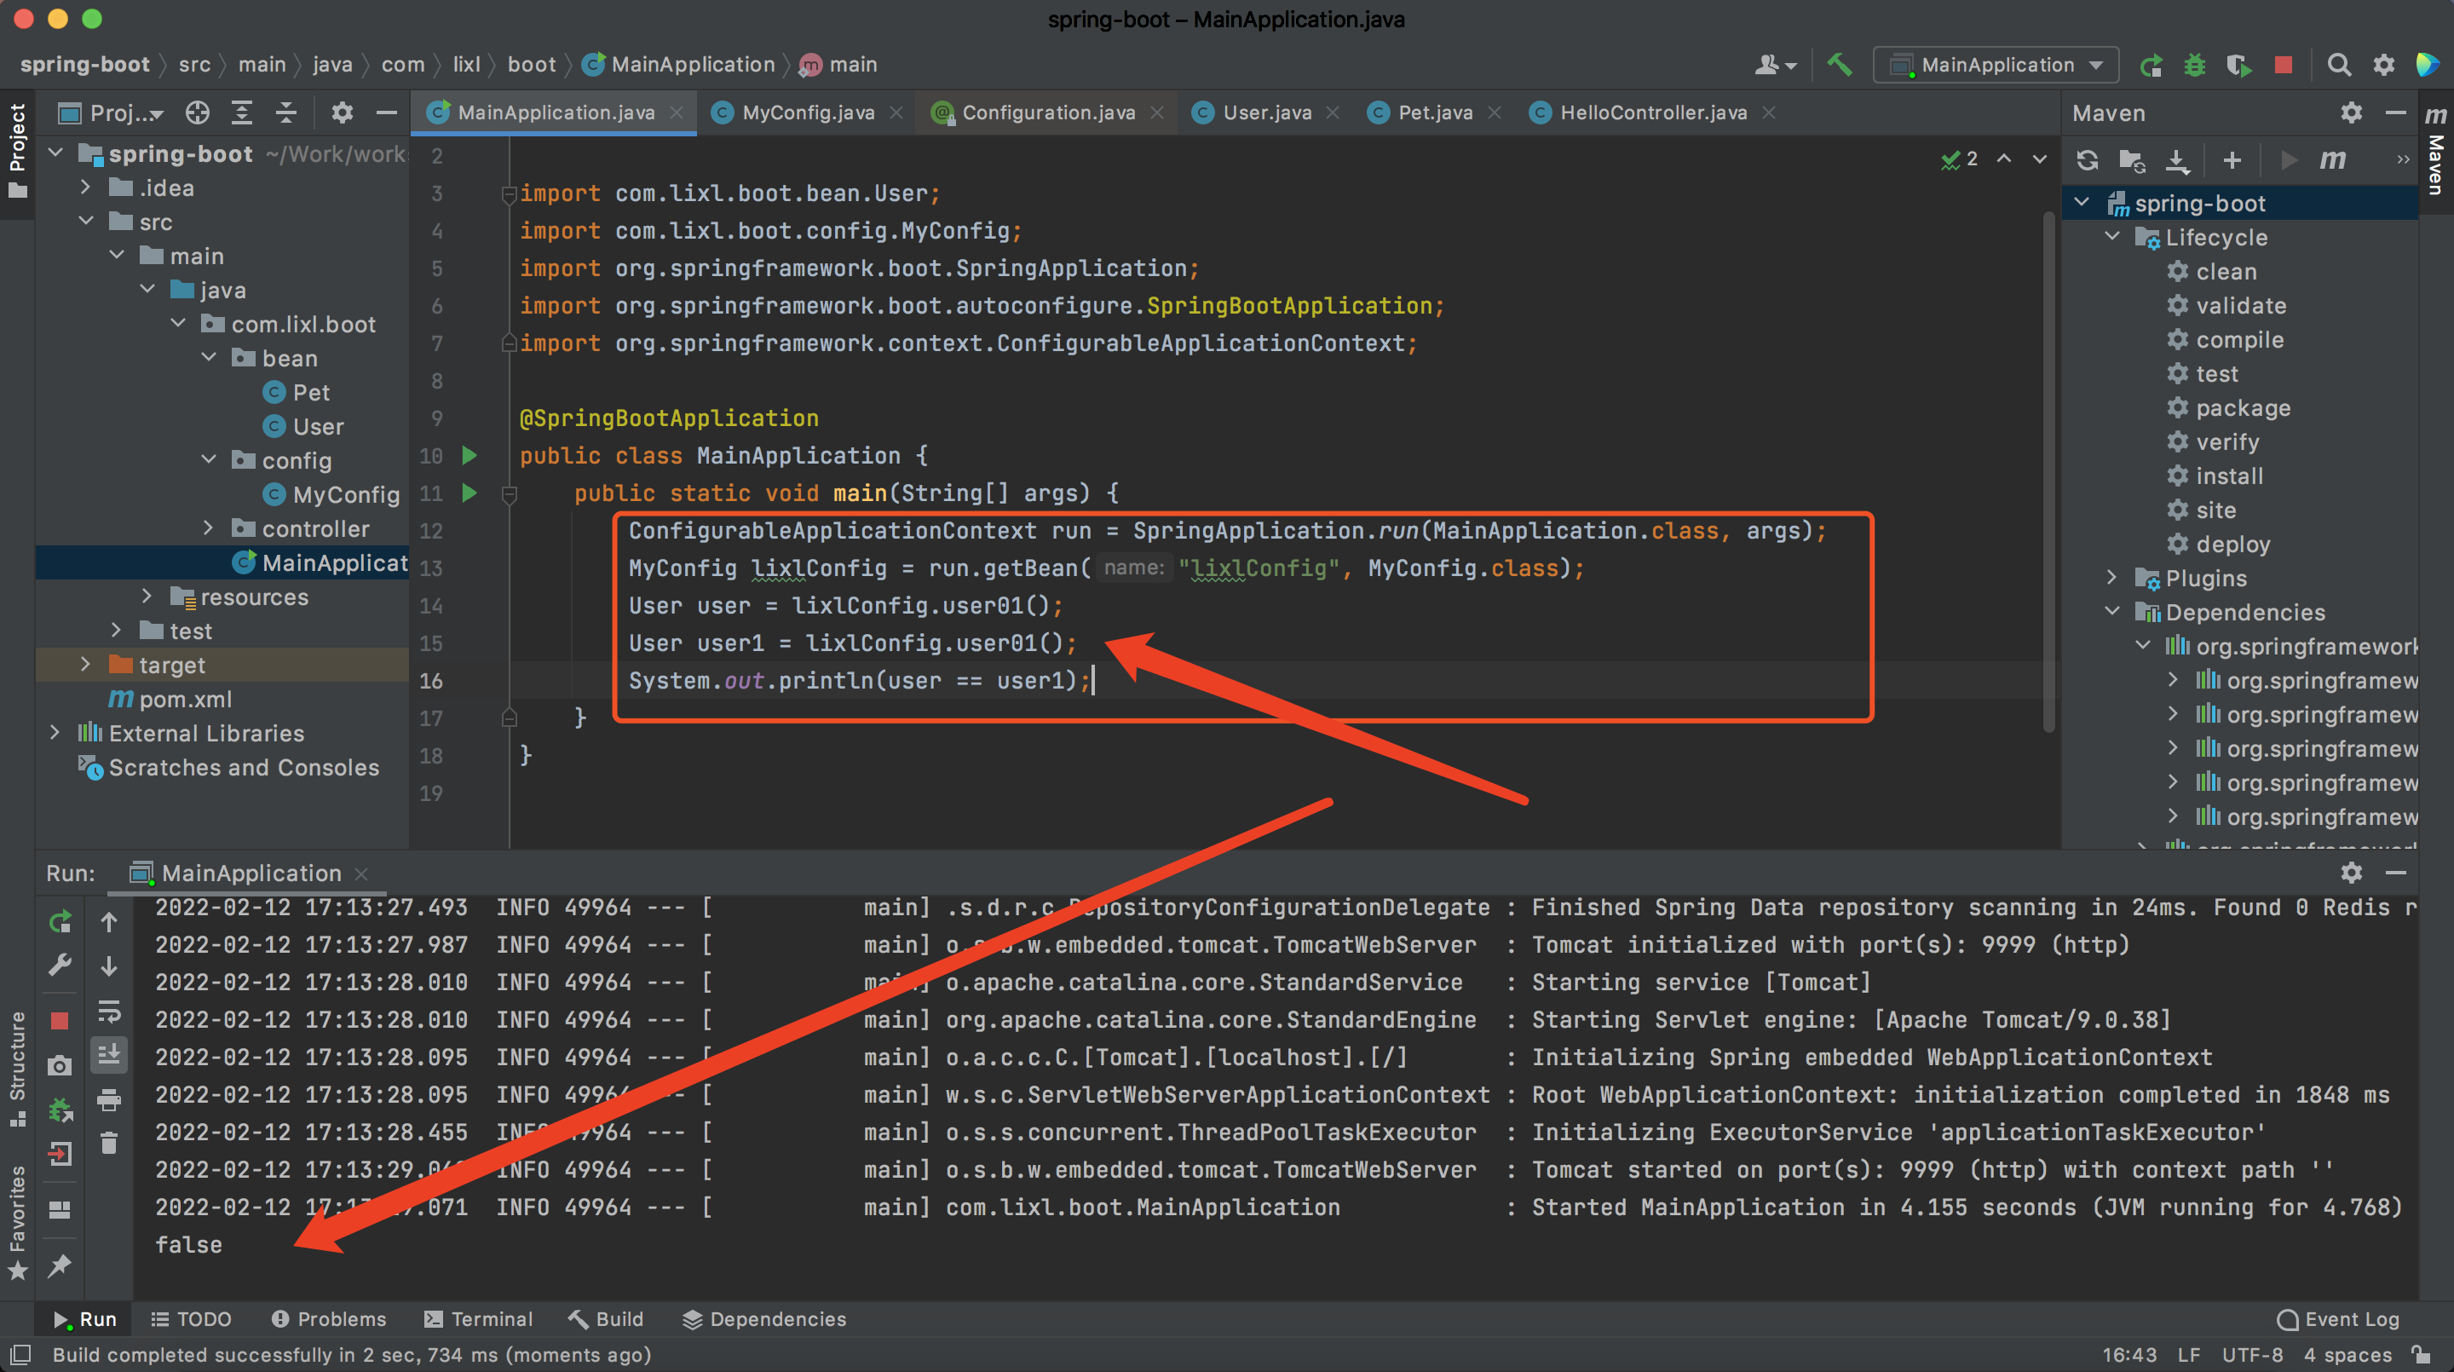Reload all Maven projects with refresh icon
Screen dimensions: 2454x1372
(2088, 159)
